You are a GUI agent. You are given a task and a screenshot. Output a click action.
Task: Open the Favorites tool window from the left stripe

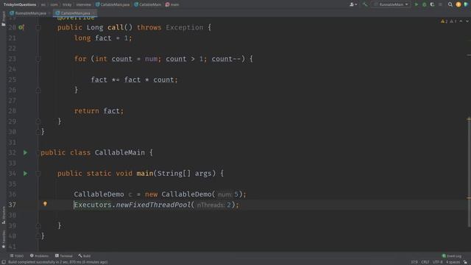pyautogui.click(x=3, y=239)
